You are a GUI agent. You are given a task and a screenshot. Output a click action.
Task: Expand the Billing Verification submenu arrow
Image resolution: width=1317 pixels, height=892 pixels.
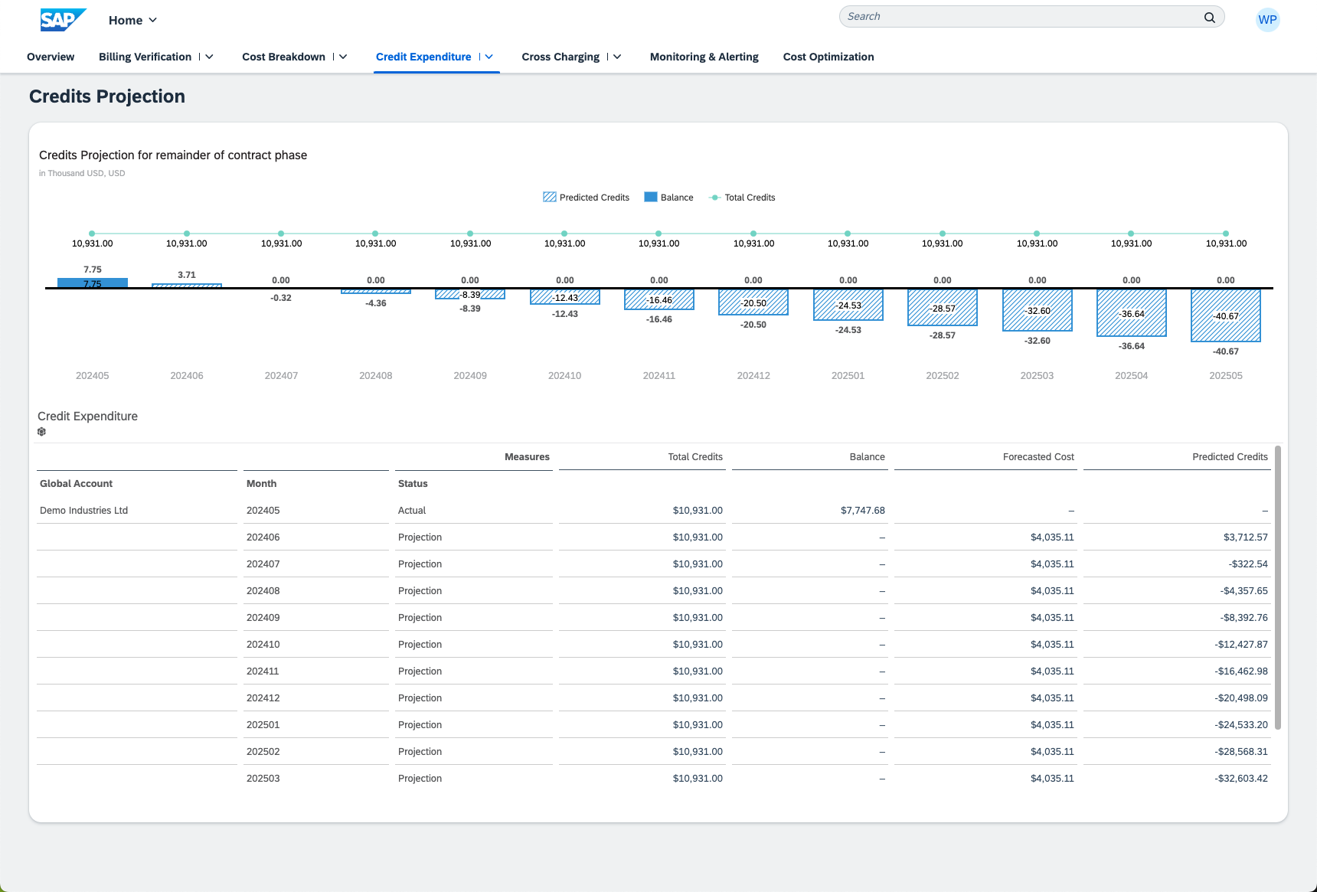[x=209, y=57]
